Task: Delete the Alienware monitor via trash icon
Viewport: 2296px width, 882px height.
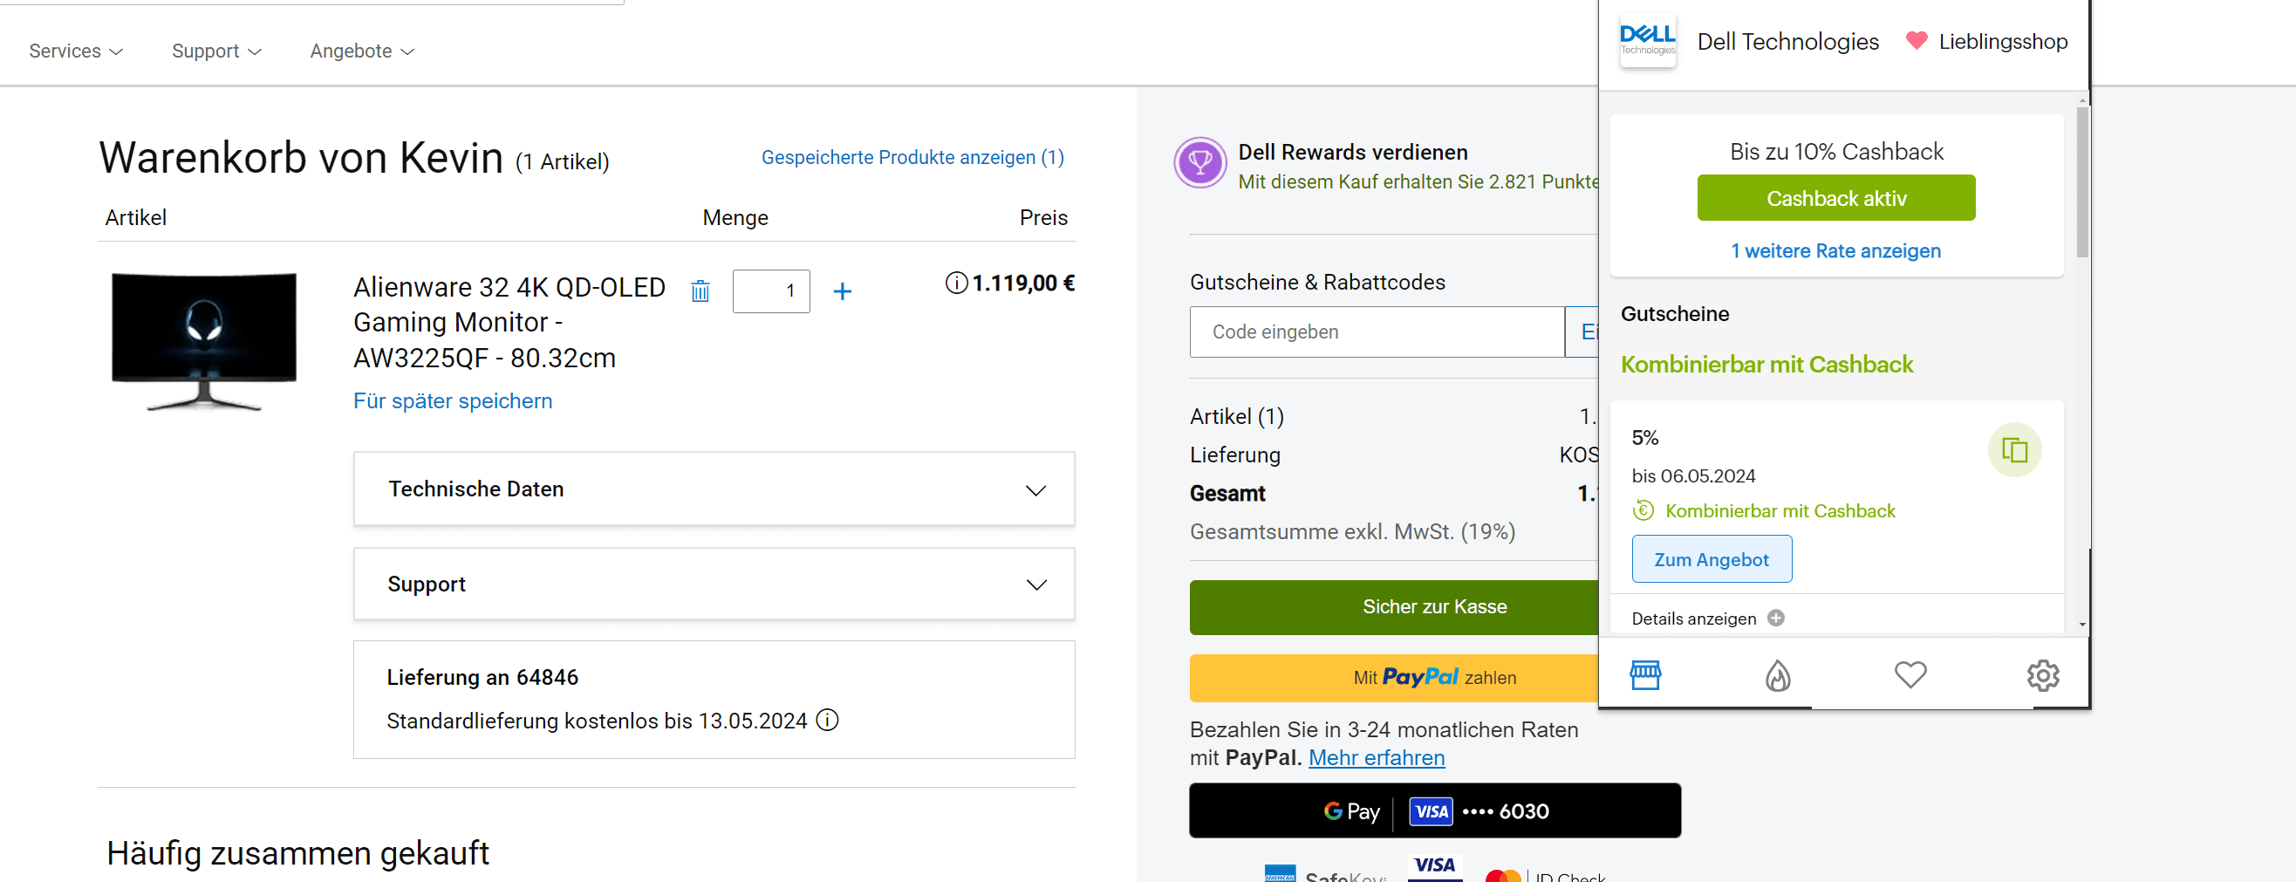Action: (700, 291)
